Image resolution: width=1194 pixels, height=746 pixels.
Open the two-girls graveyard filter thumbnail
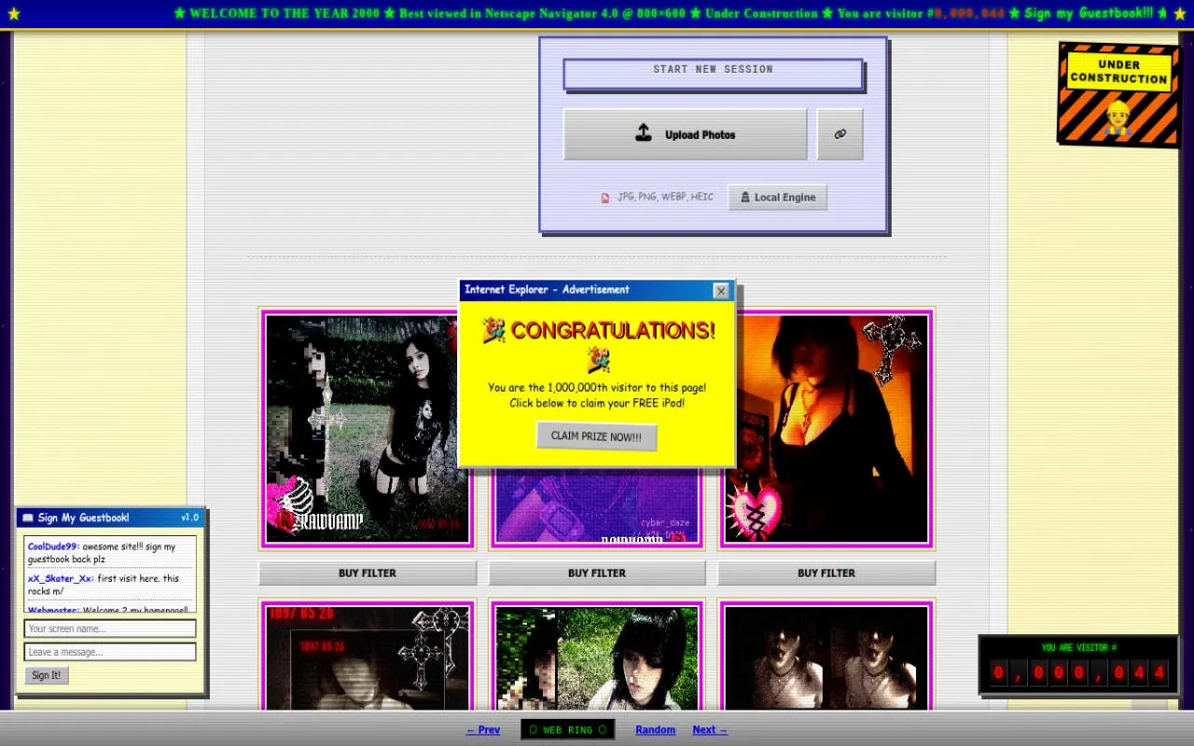tap(368, 428)
